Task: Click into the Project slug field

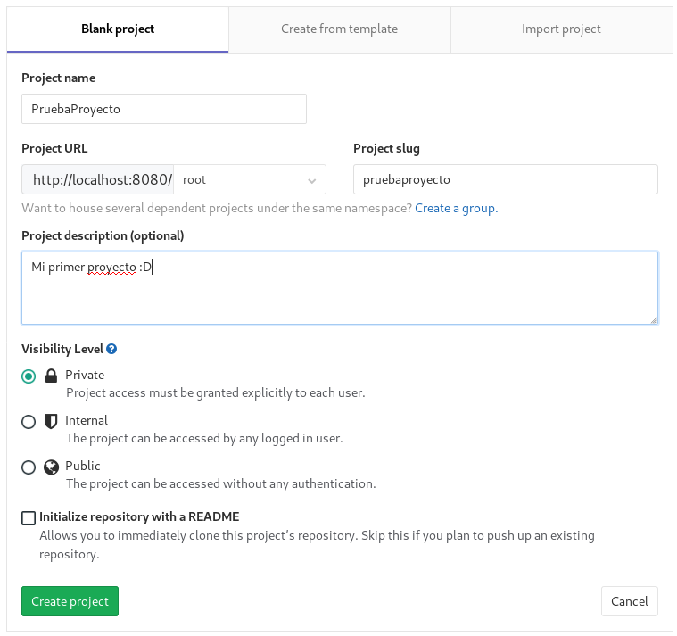Action: pyautogui.click(x=505, y=179)
